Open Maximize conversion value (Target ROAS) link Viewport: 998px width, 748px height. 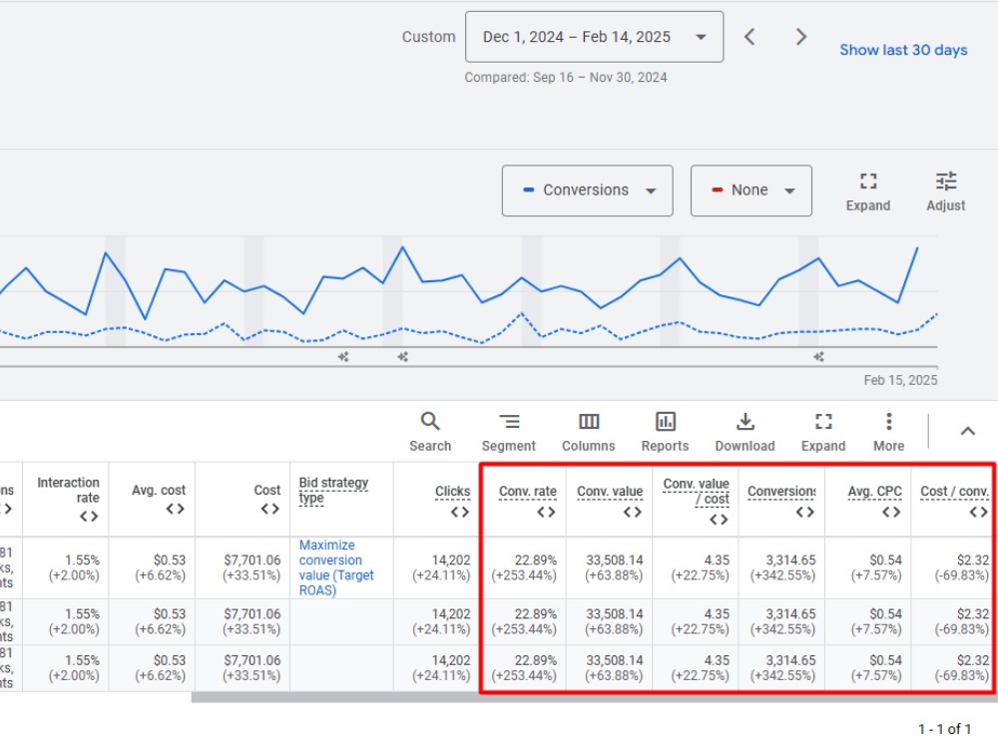coord(336,567)
